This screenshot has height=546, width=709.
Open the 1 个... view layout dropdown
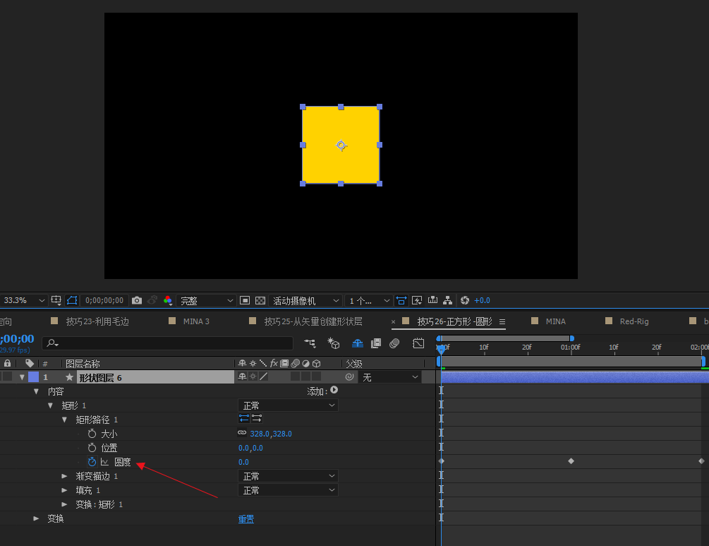point(369,301)
